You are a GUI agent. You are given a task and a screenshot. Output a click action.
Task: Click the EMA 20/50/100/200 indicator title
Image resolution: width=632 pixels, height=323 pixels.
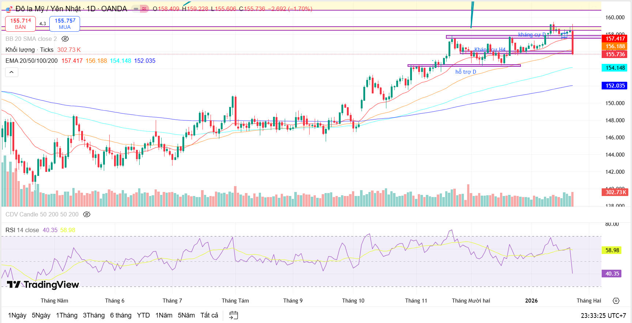(31, 61)
